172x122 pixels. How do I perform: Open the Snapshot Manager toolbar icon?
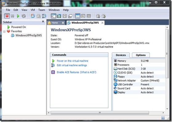point(44,16)
